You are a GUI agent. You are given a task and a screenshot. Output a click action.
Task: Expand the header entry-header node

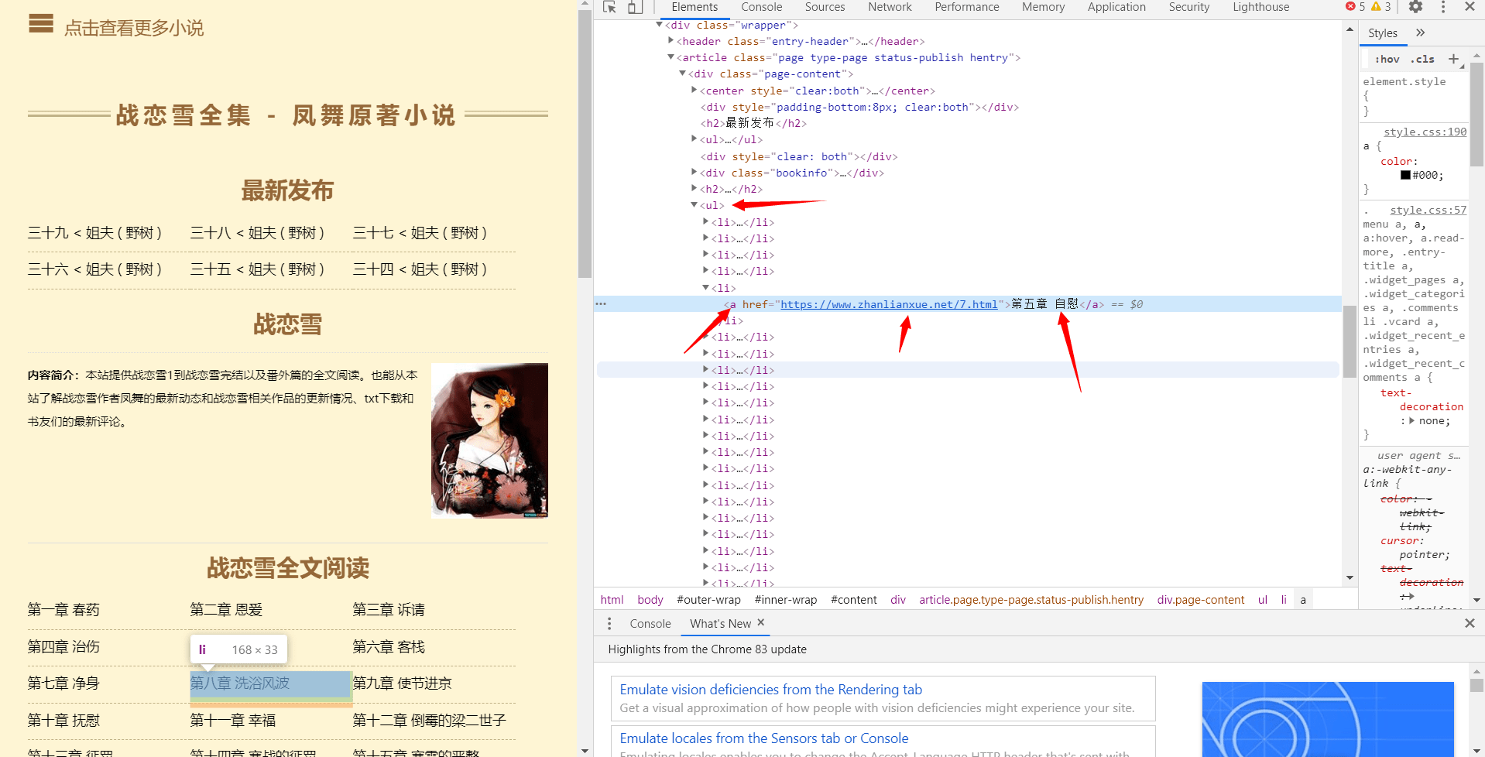click(671, 41)
